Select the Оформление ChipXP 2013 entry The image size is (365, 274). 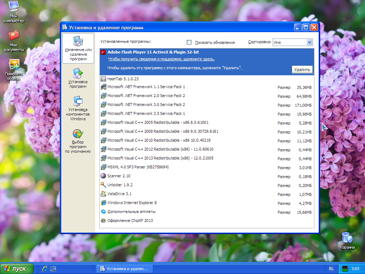click(x=207, y=220)
